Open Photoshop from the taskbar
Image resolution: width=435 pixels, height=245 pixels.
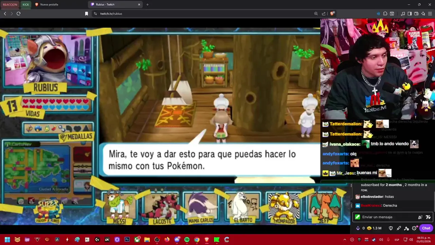click(127, 240)
